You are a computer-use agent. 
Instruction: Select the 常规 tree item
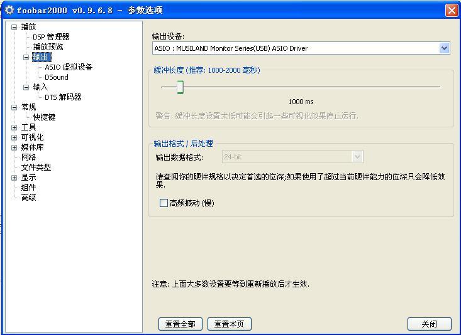click(x=28, y=107)
